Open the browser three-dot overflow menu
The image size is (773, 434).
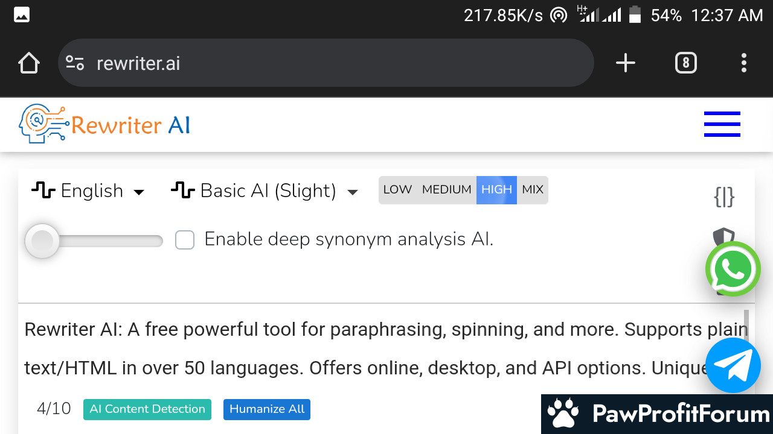(x=743, y=63)
